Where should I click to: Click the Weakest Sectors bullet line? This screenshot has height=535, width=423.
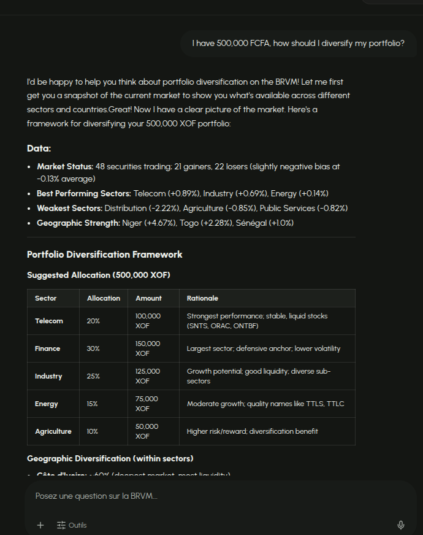[192, 208]
